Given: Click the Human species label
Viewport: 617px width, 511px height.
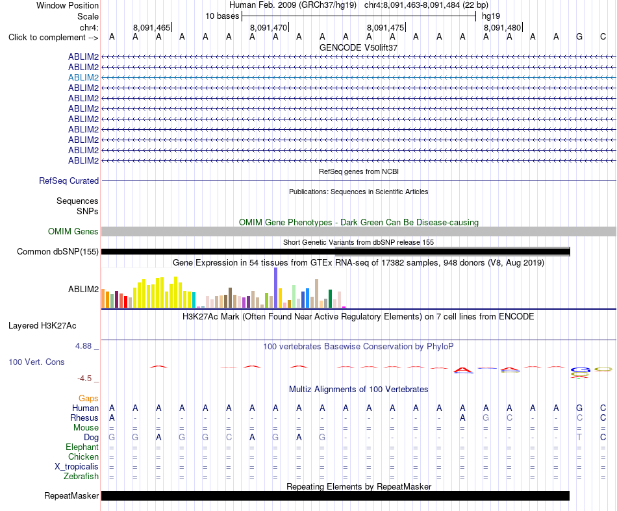Looking at the screenshot, I should pos(85,408).
